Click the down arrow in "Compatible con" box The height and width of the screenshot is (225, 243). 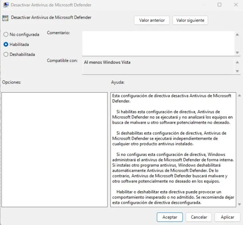coord(237,71)
